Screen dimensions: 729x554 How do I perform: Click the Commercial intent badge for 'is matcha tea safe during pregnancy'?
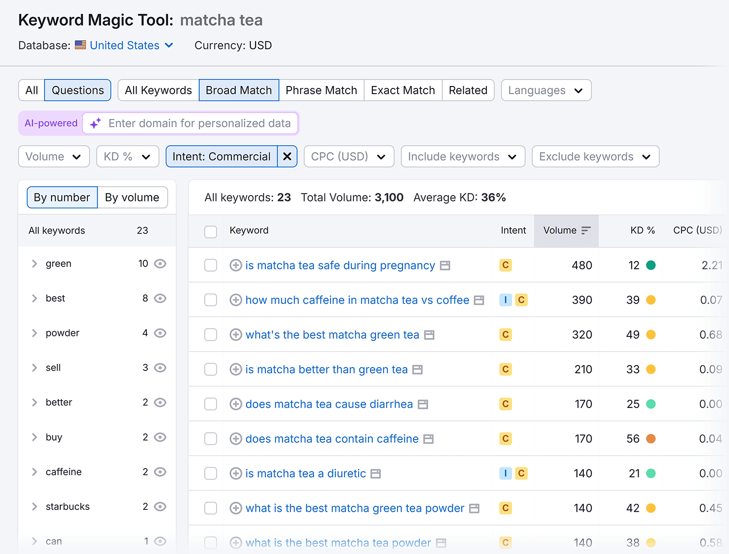pos(505,265)
